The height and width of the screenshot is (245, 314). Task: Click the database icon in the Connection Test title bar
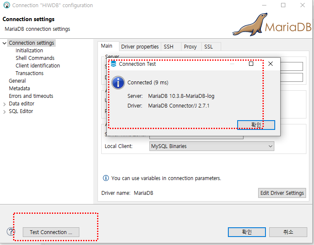(x=114, y=64)
